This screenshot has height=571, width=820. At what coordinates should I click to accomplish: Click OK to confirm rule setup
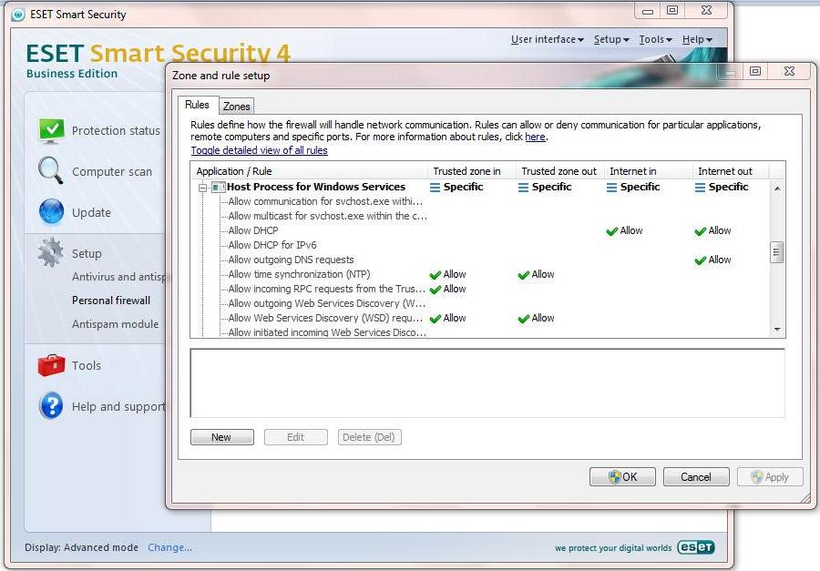click(622, 477)
